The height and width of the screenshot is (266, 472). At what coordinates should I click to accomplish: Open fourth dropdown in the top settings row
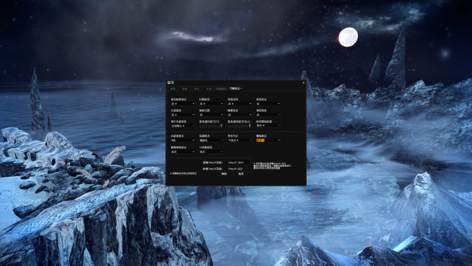[268, 104]
